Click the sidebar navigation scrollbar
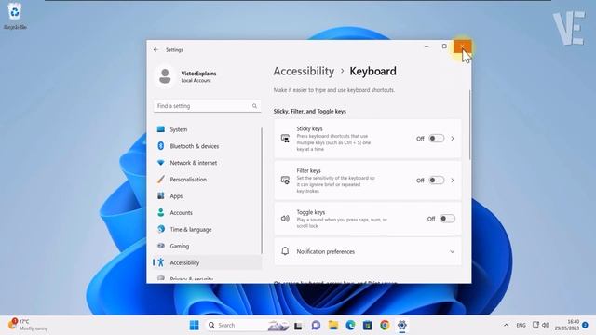596x335 pixels. [x=262, y=191]
